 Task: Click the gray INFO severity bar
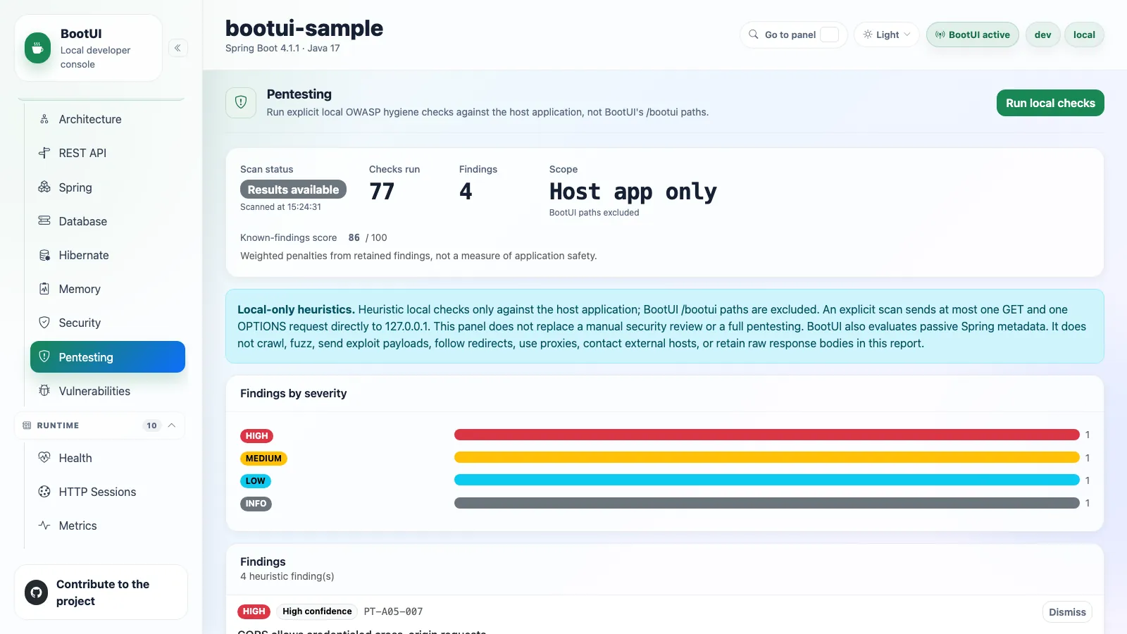click(x=767, y=503)
